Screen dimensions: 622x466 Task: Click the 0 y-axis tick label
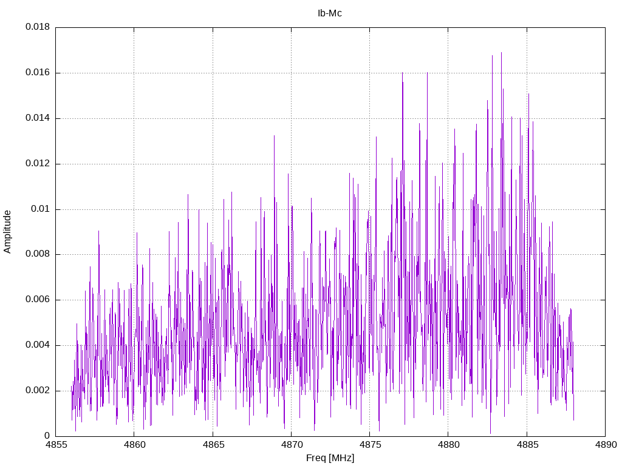point(47,436)
